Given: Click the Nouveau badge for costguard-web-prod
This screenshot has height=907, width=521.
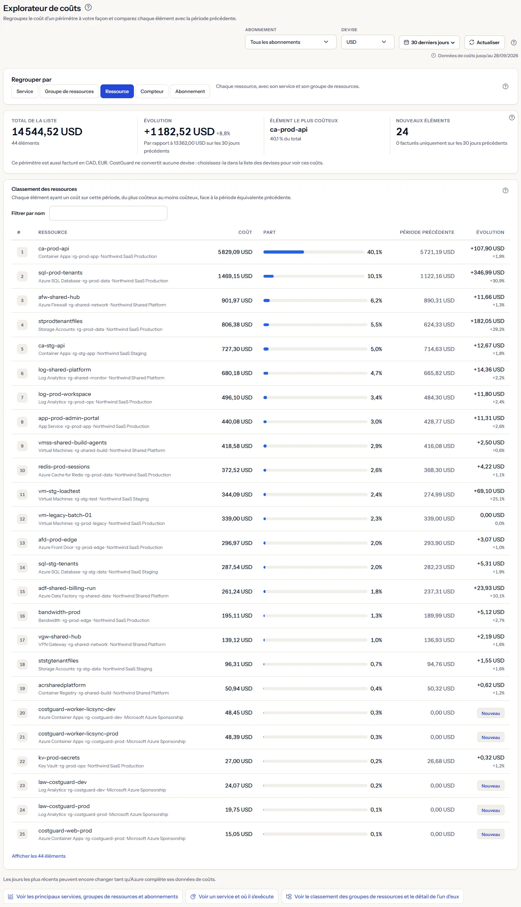Looking at the screenshot, I should click(491, 834).
